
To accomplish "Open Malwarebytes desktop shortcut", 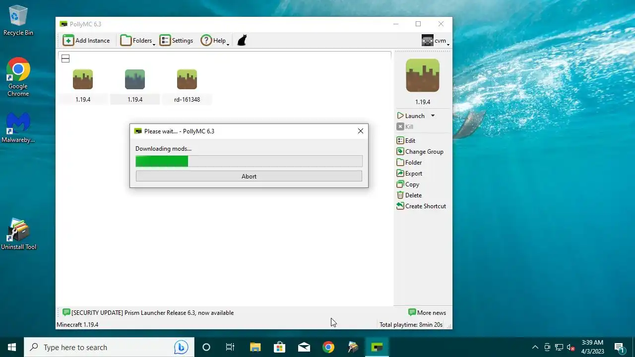I will [x=18, y=128].
